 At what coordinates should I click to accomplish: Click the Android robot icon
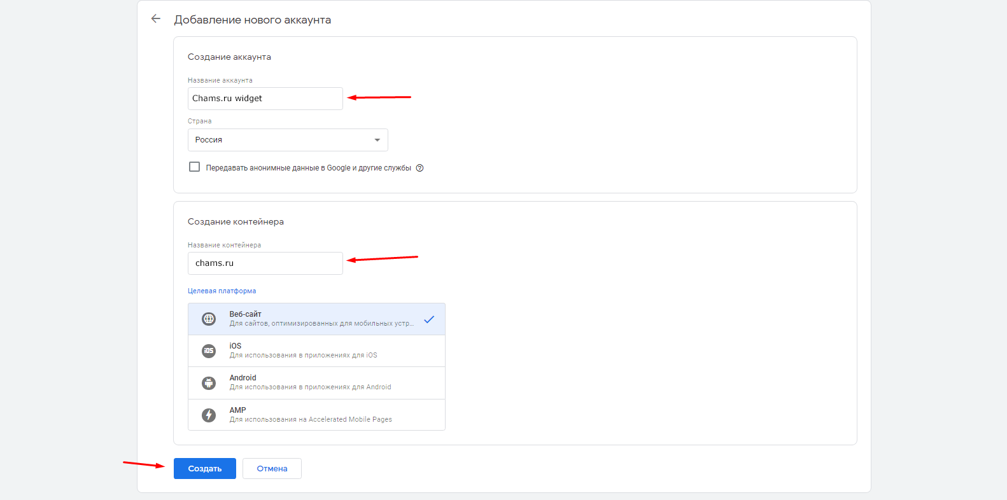point(209,383)
